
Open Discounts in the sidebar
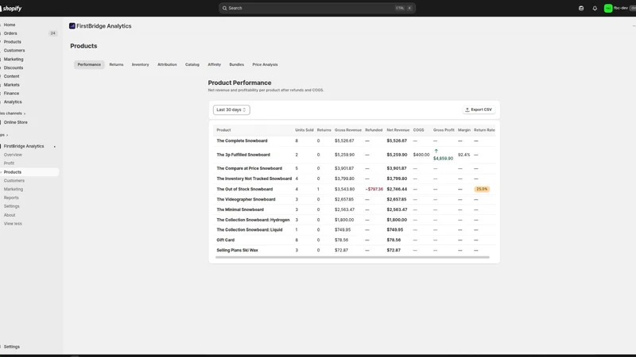coord(14,67)
